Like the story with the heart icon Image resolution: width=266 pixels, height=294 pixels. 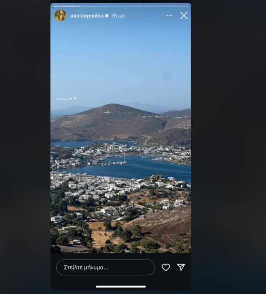click(166, 267)
